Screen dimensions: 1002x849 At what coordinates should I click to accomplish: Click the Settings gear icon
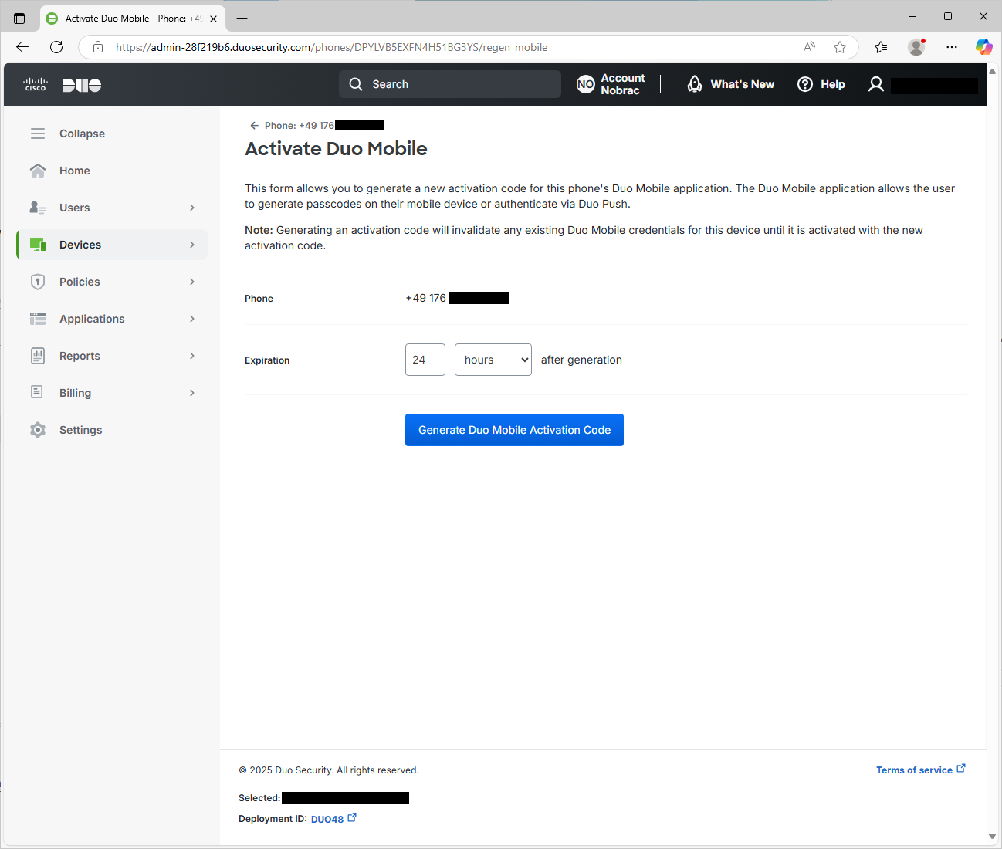(x=38, y=430)
